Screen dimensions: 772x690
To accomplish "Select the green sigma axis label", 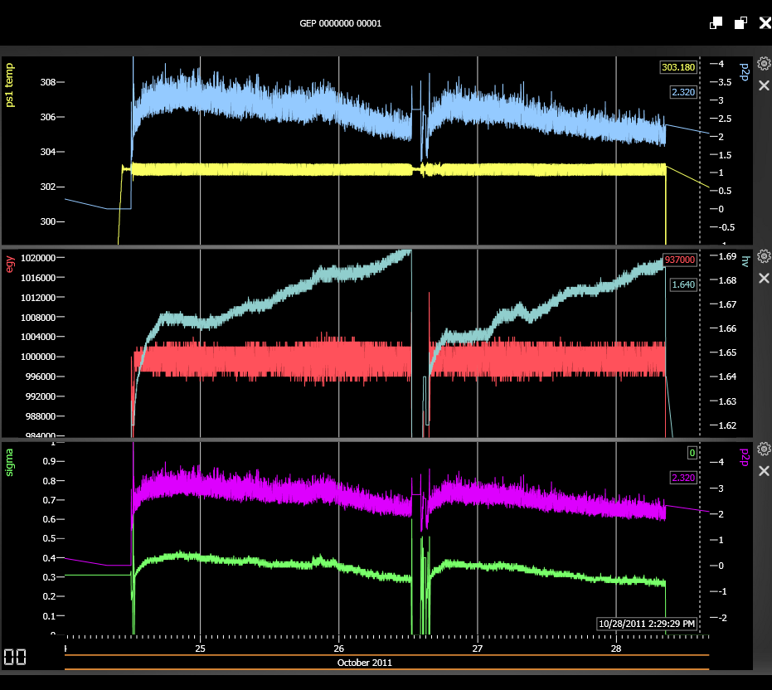I will 9,463.
